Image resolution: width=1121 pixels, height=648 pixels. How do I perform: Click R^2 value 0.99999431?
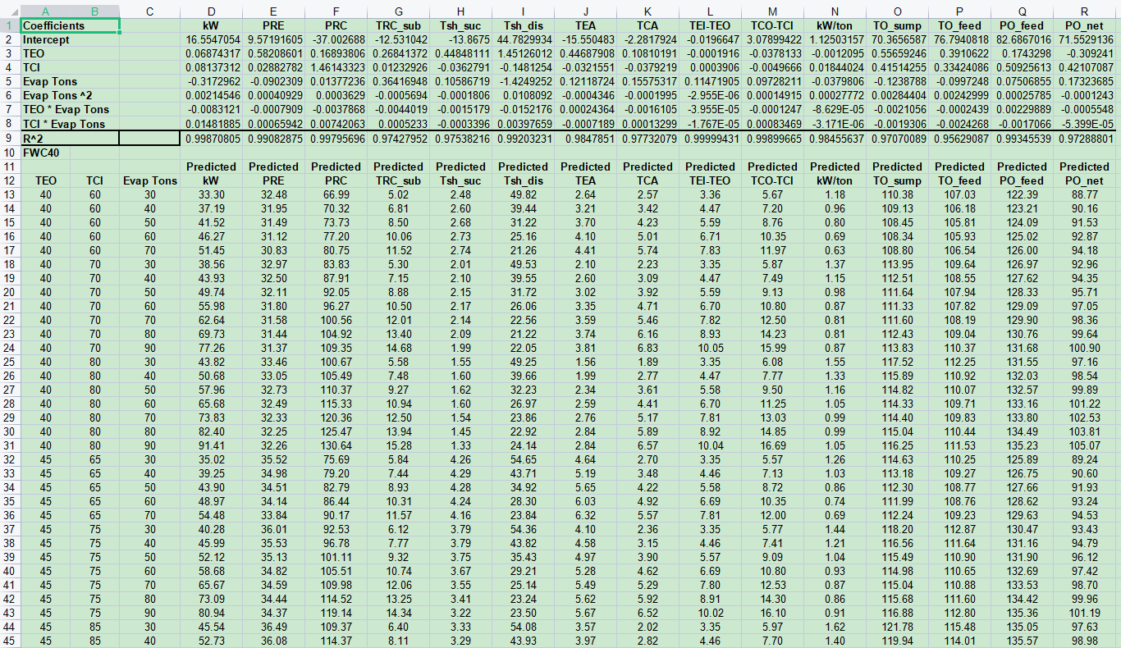[710, 139]
